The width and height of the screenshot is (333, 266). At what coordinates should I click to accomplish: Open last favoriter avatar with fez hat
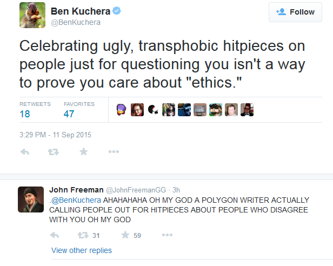pos(247,110)
